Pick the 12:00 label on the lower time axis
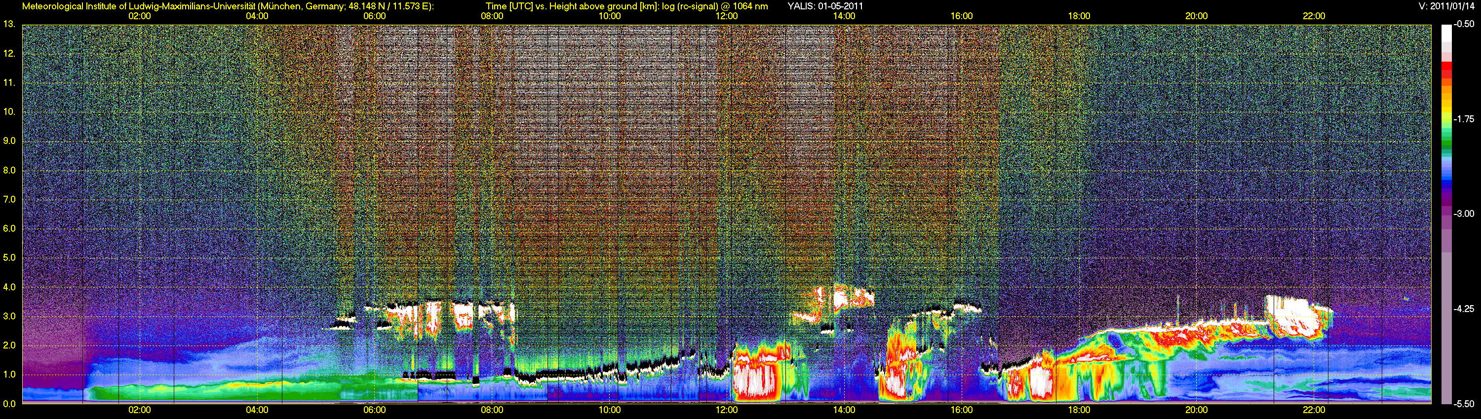 coord(727,410)
